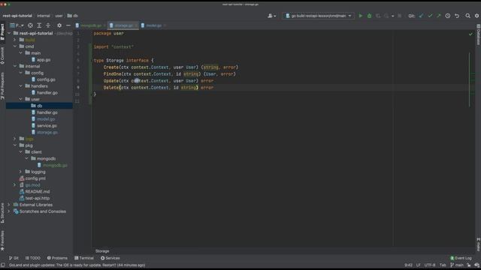Click the Git push arrow icon
The height and width of the screenshot is (270, 481).
pos(439,16)
